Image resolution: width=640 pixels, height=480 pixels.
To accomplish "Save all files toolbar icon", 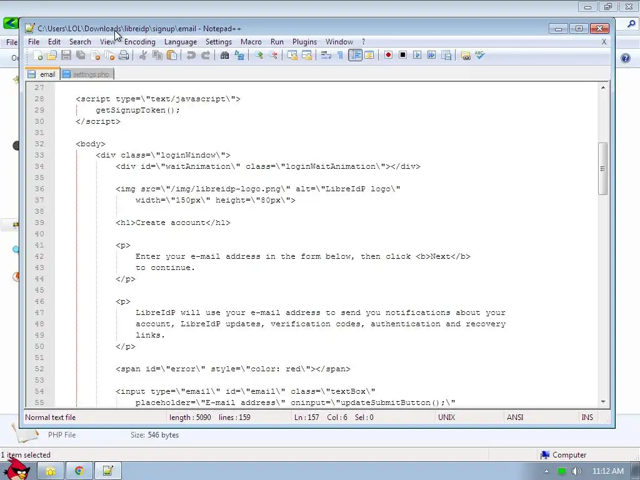I will click(81, 56).
